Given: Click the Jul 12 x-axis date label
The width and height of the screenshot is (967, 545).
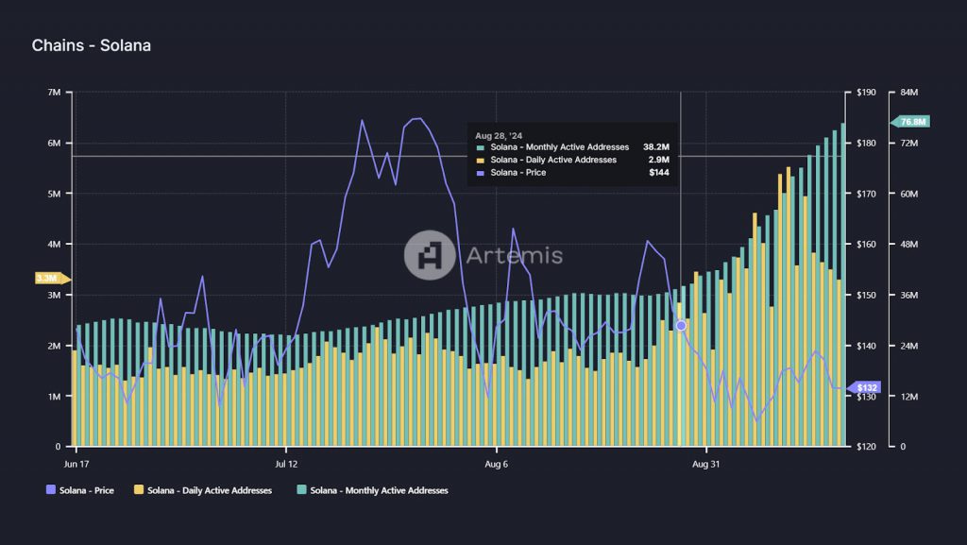Looking at the screenshot, I should coord(287,465).
